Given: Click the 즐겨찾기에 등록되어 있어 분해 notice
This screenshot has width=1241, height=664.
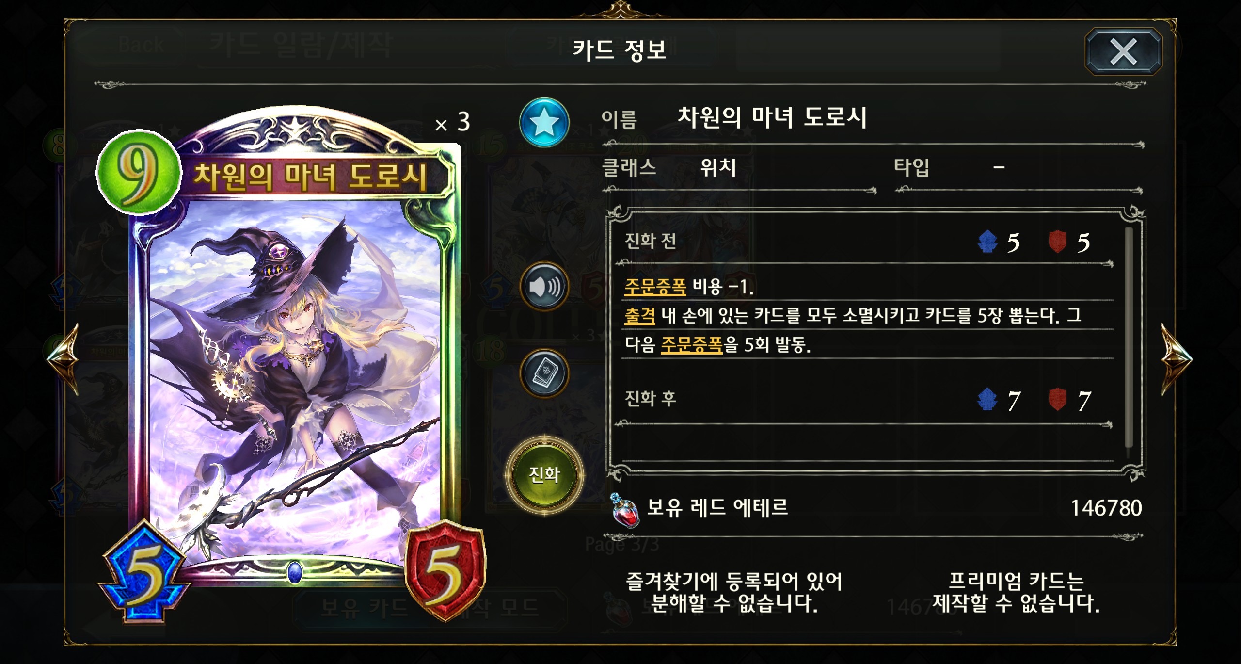Looking at the screenshot, I should 734,592.
